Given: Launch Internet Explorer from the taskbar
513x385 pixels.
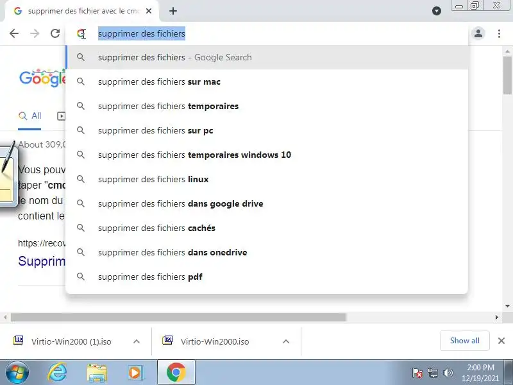Looking at the screenshot, I should (x=57, y=373).
